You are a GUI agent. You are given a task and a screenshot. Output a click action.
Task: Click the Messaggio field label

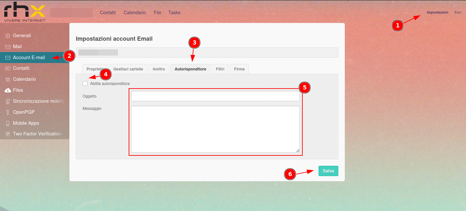click(x=92, y=109)
